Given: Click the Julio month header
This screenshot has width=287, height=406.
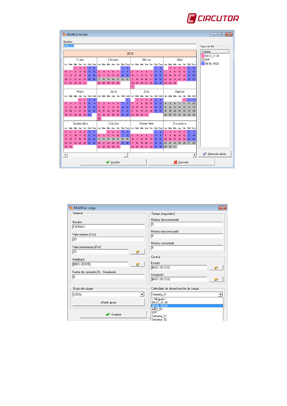Looking at the screenshot, I should click(x=147, y=92).
